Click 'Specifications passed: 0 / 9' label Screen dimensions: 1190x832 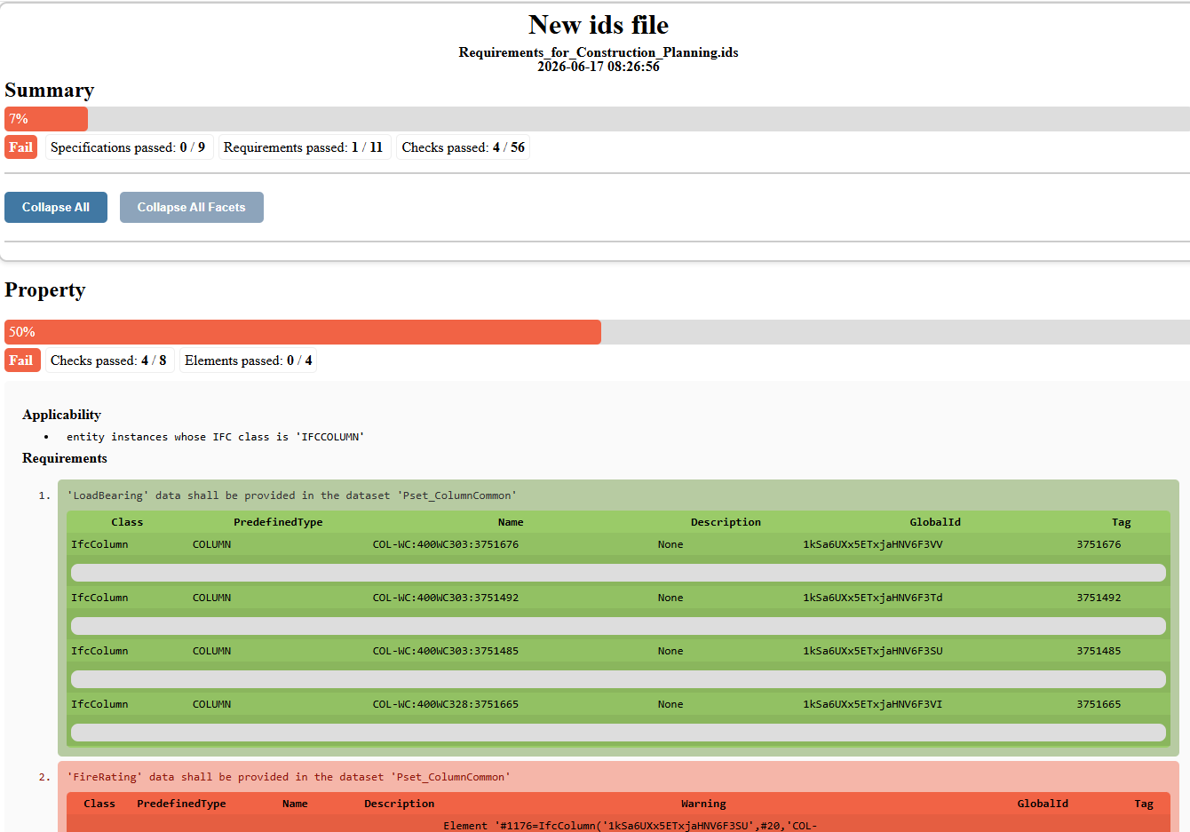pyautogui.click(x=128, y=147)
